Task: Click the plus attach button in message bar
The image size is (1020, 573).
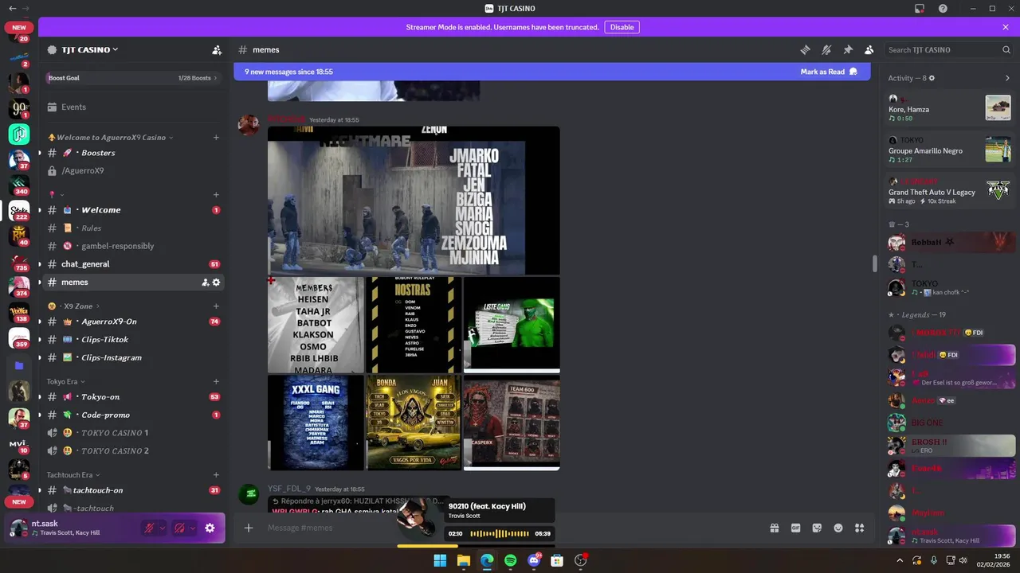Action: point(249,528)
